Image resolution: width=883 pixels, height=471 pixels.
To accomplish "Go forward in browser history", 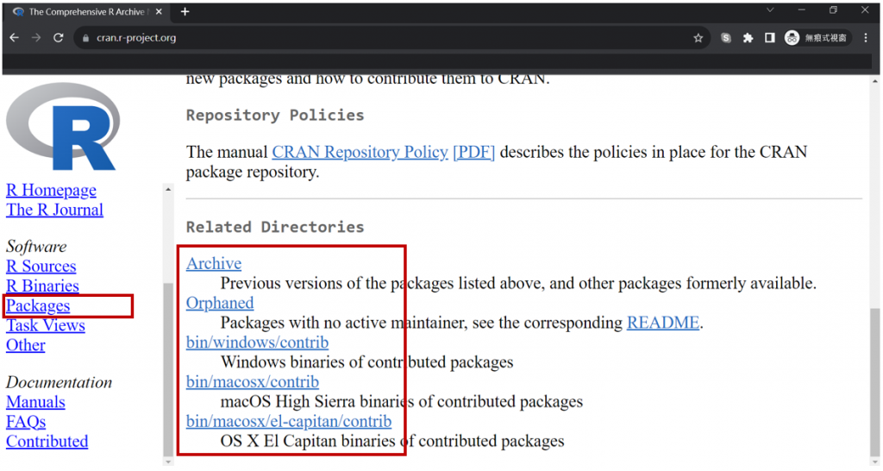I will click(x=36, y=38).
